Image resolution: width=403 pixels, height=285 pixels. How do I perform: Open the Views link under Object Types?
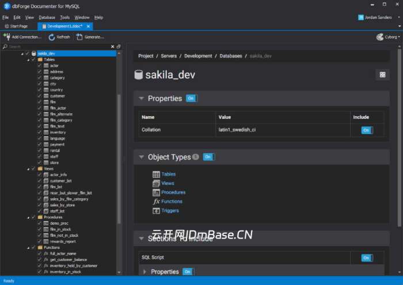click(168, 183)
